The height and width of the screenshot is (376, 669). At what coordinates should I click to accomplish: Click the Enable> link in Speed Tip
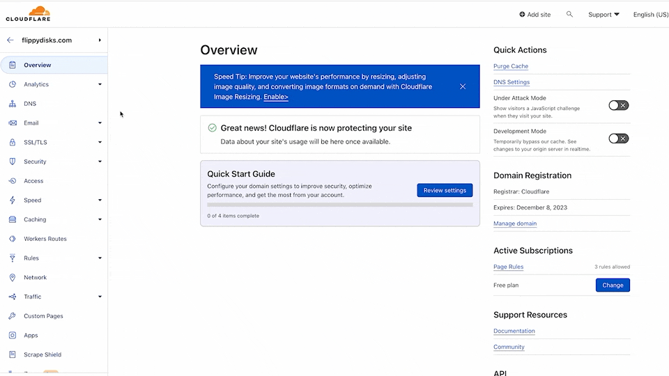[x=276, y=97]
